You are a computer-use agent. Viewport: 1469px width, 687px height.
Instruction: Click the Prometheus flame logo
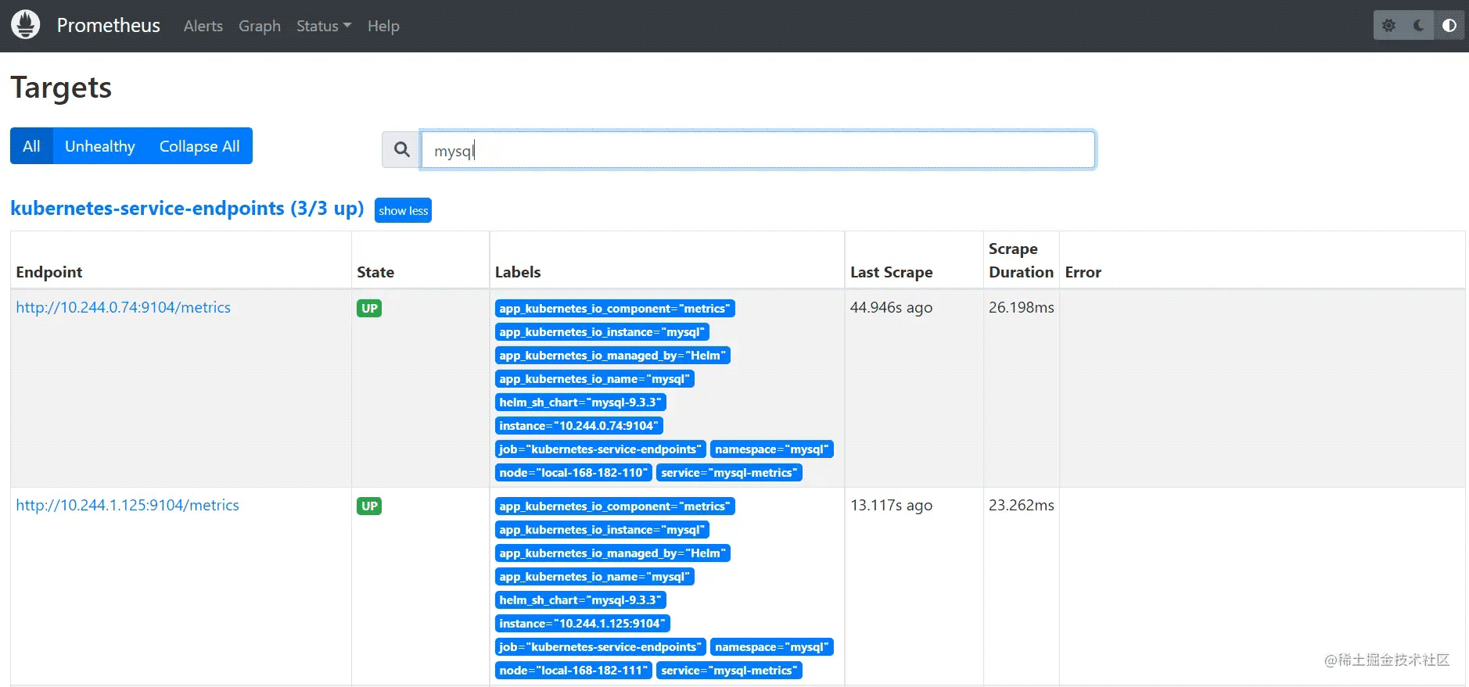click(x=25, y=25)
